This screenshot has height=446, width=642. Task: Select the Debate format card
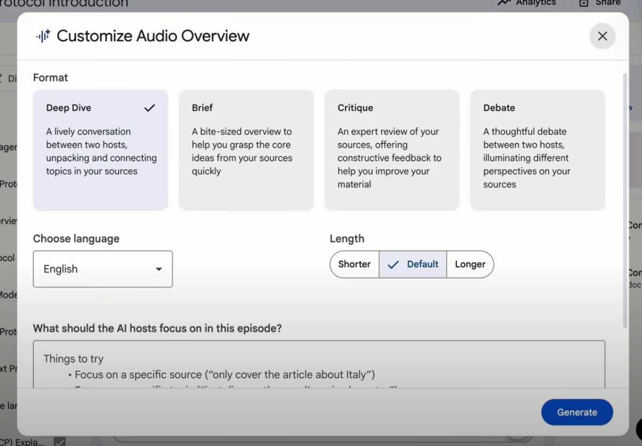[x=537, y=150]
